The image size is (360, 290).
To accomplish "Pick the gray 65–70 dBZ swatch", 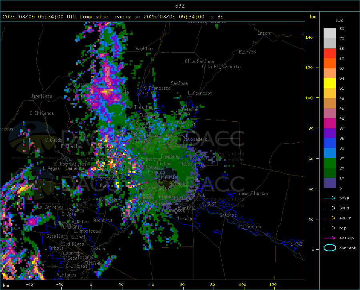I will tap(330, 43).
